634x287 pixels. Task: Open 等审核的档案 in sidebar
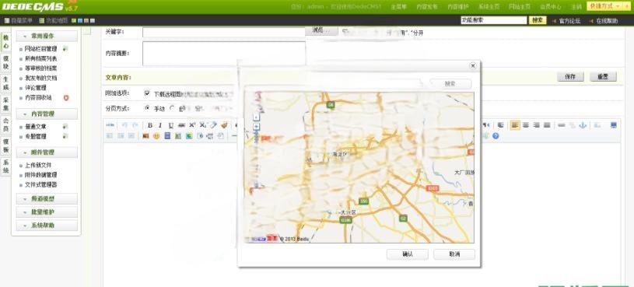point(40,68)
